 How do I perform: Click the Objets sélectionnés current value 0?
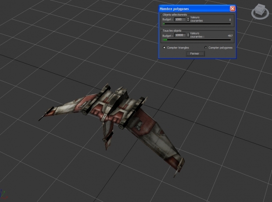(x=230, y=20)
